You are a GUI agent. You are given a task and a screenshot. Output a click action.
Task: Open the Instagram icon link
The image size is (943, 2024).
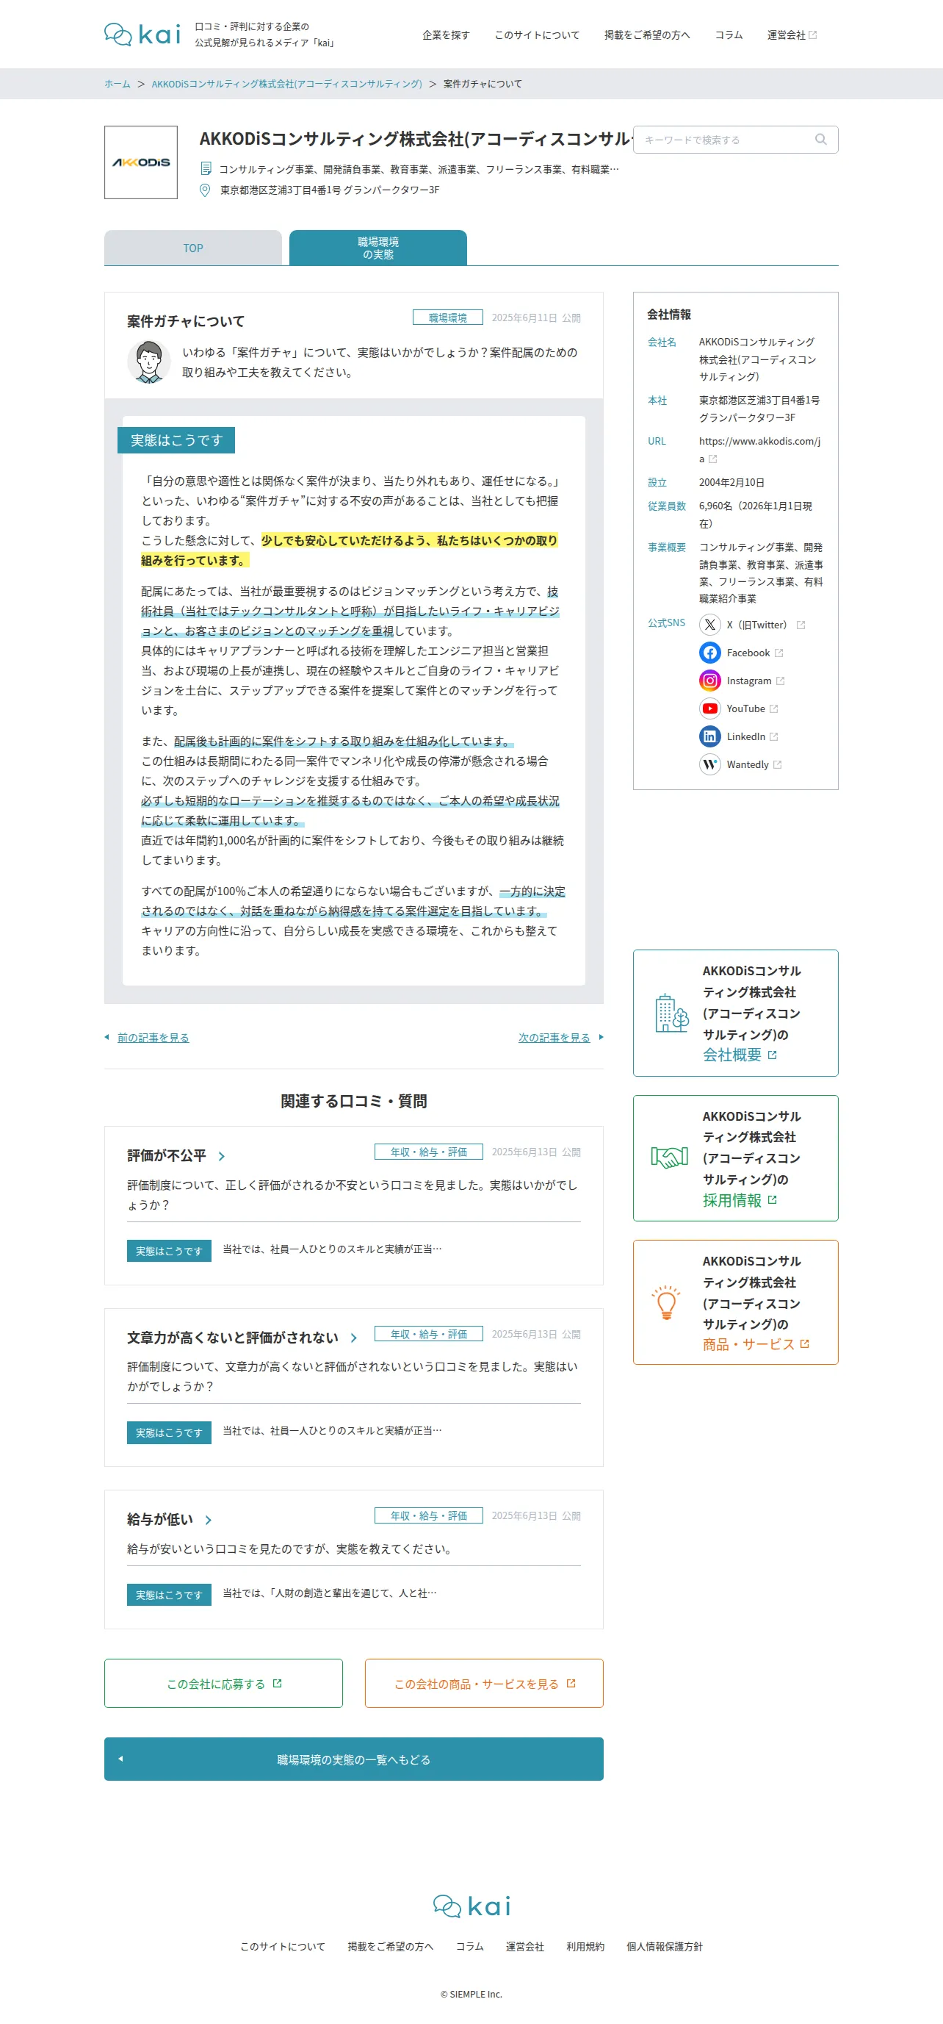(709, 681)
